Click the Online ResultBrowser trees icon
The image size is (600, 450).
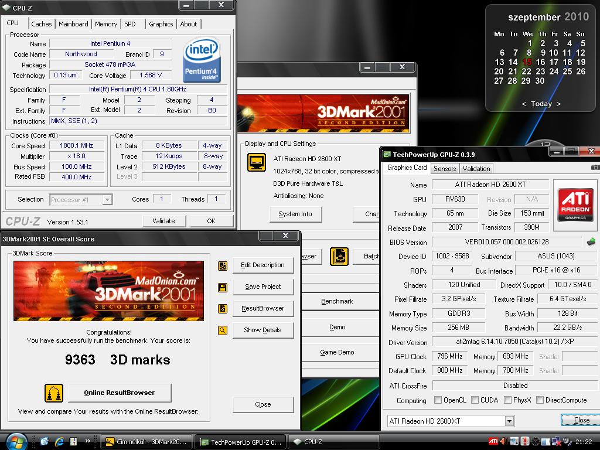54,393
